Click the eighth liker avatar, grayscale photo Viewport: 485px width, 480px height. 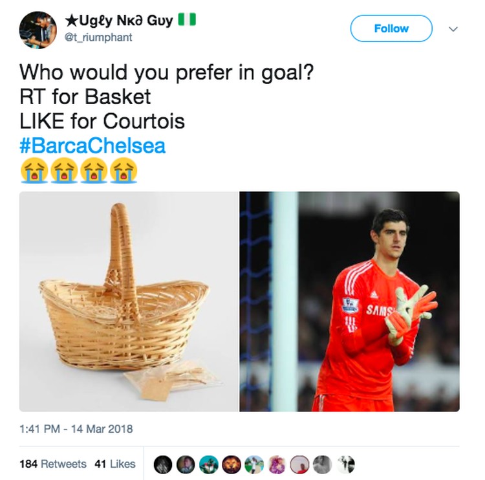click(x=323, y=464)
